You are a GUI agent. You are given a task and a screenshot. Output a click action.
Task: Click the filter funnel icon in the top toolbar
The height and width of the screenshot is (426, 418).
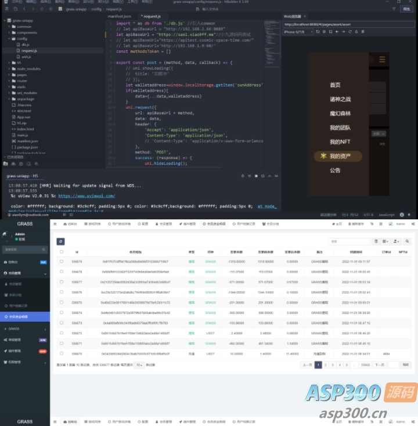pos(394,9)
